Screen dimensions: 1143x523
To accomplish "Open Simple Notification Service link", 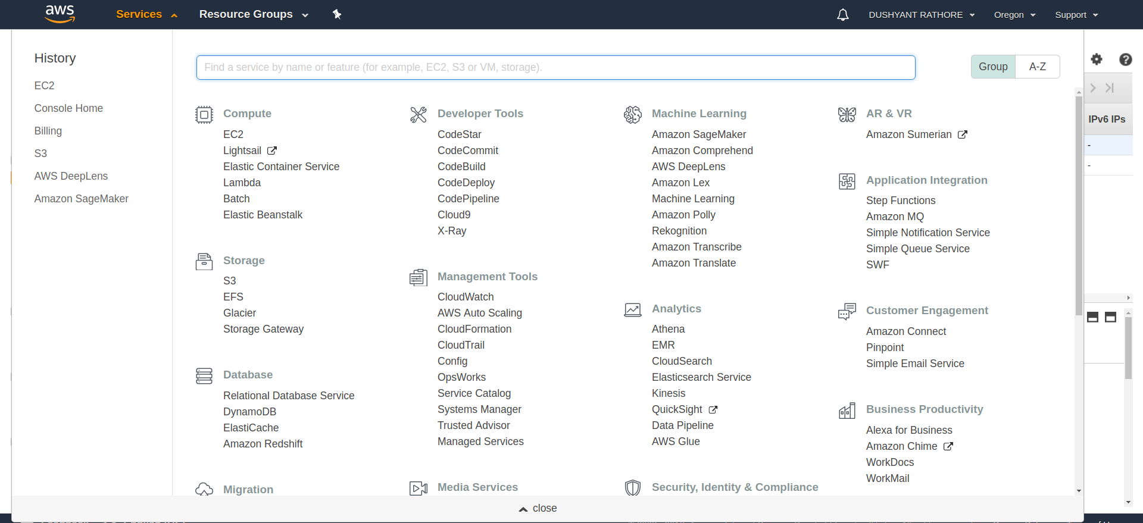I will [x=928, y=233].
